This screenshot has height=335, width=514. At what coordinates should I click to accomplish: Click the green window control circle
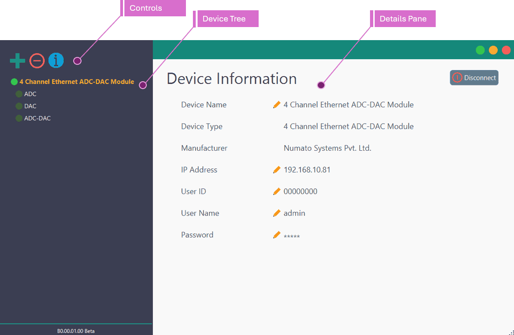[x=480, y=50]
